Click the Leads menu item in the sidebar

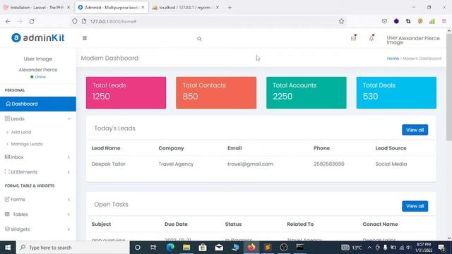coord(38,119)
